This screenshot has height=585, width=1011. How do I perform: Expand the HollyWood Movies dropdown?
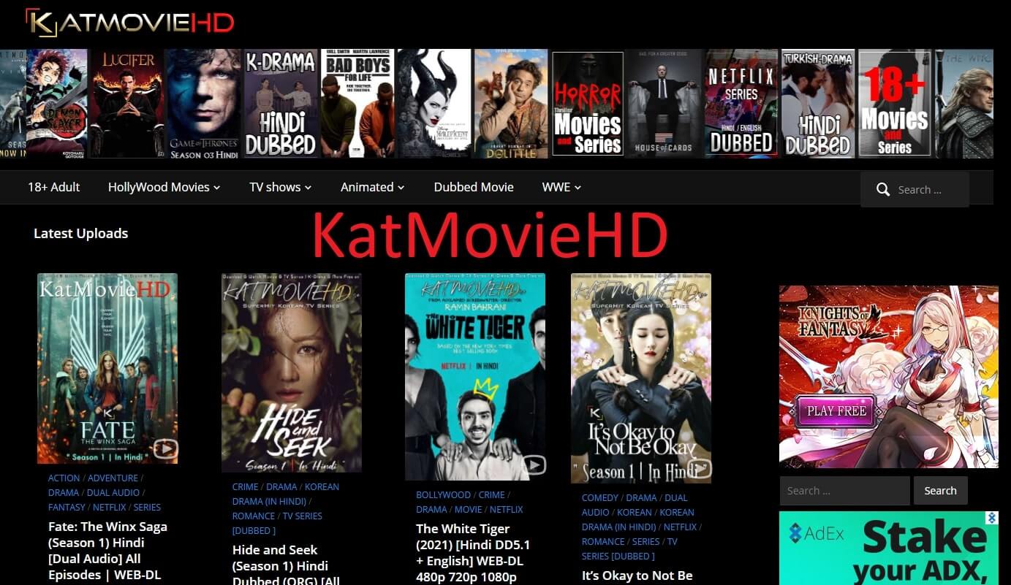coord(164,187)
